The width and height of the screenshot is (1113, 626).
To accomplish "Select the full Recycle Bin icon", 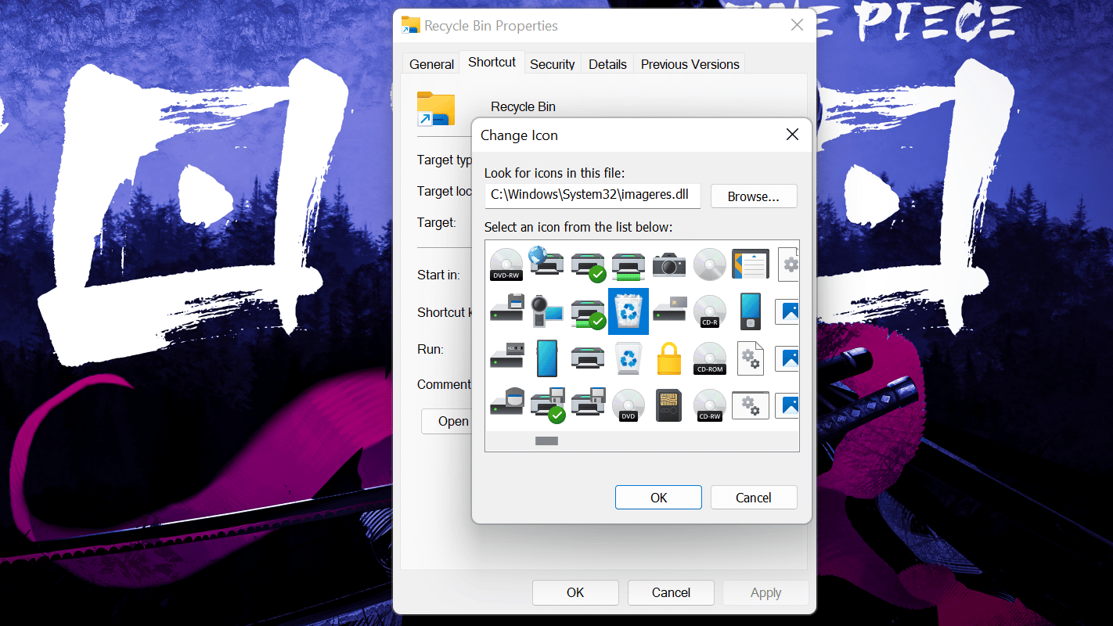I will [628, 311].
